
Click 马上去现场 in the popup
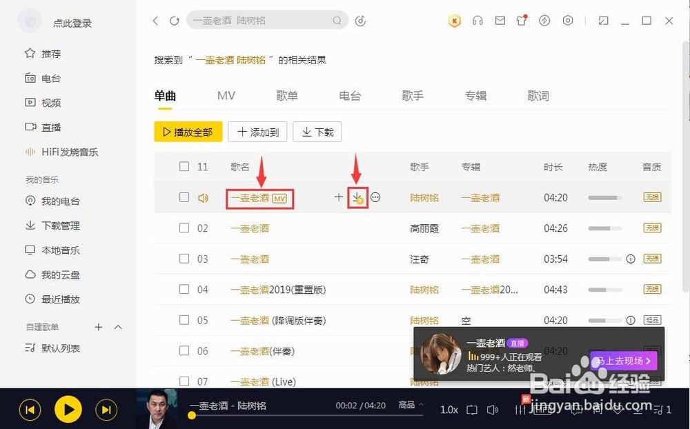pos(624,361)
